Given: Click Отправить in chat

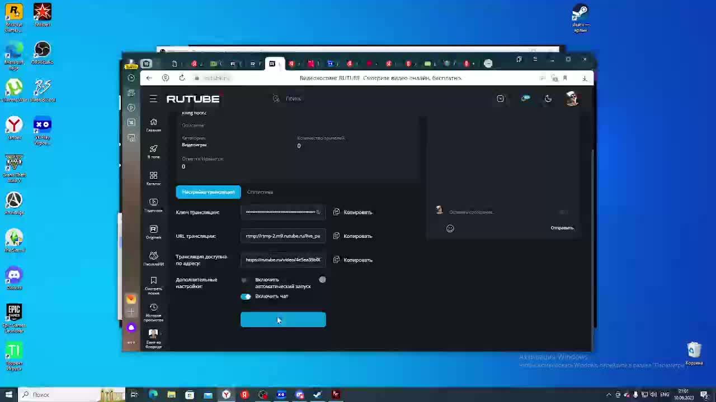Looking at the screenshot, I should pos(562,228).
